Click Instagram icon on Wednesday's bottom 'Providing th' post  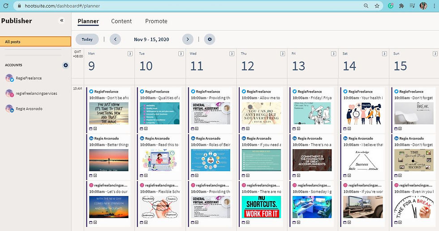(x=193, y=185)
